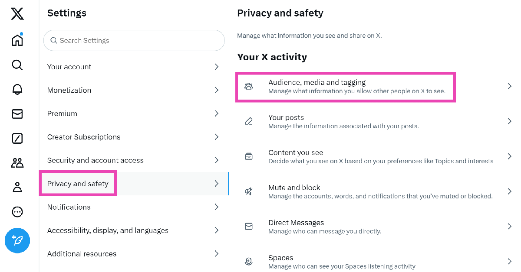The image size is (521, 272).
Task: Expand Notifications settings chevron
Action: [216, 207]
